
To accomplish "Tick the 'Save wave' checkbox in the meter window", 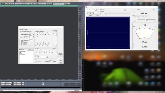I will point(99,10).
